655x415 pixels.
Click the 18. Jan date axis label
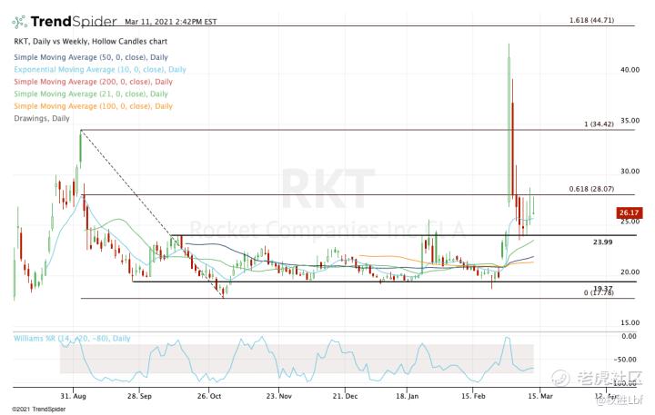tap(407, 396)
